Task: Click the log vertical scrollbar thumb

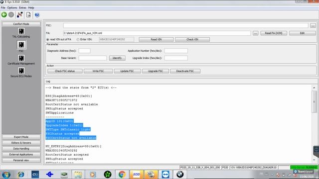Action: [x=314, y=101]
